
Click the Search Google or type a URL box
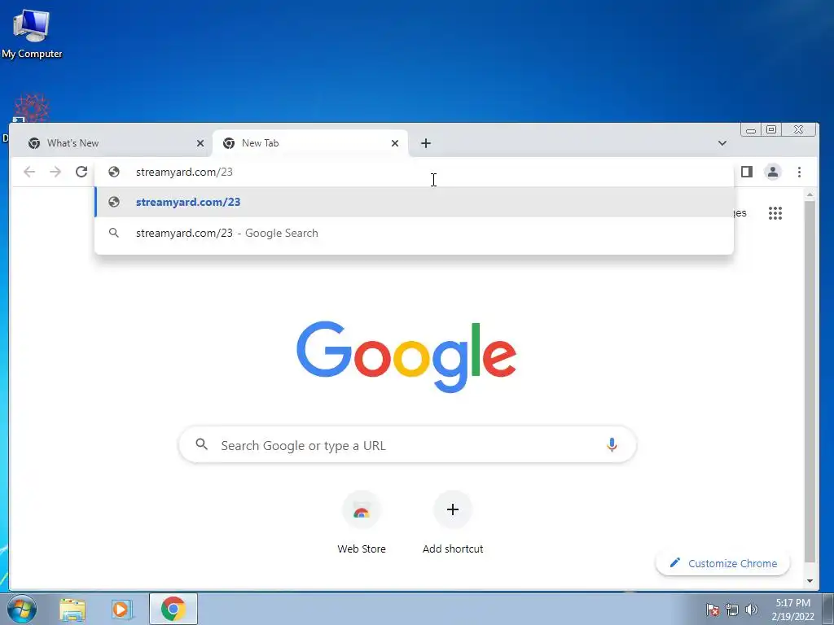point(407,445)
